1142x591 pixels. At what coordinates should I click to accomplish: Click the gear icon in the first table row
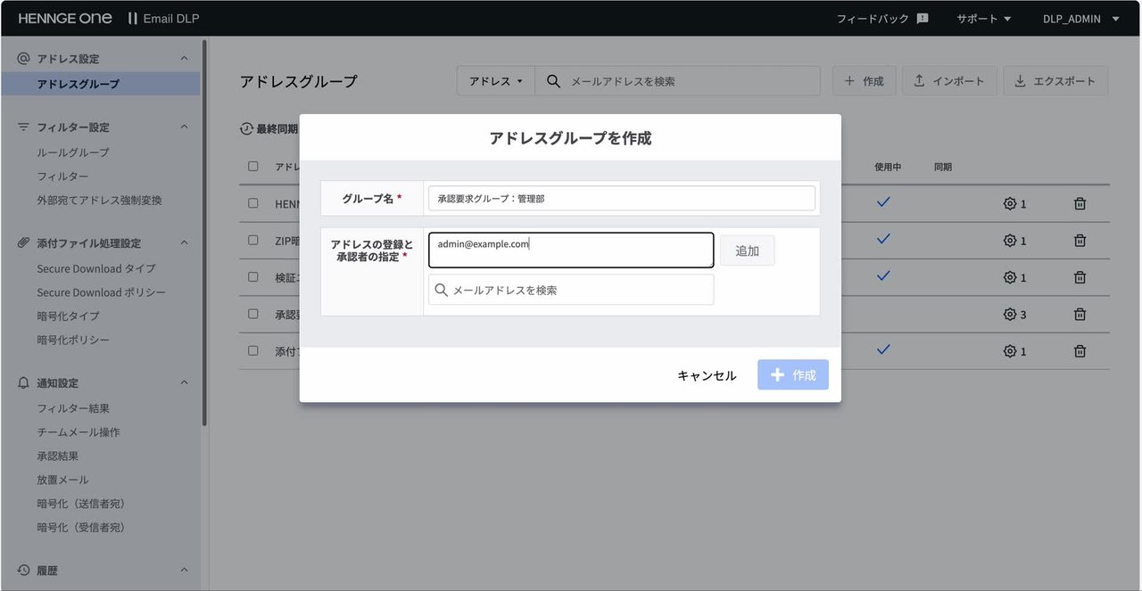click(1010, 204)
